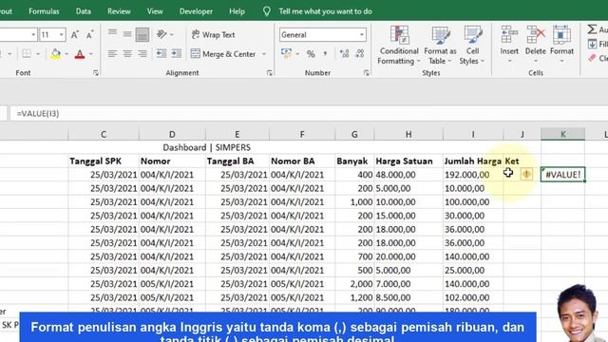608x342 pixels.
Task: Apply middle vertical alignment
Action: coord(127,34)
